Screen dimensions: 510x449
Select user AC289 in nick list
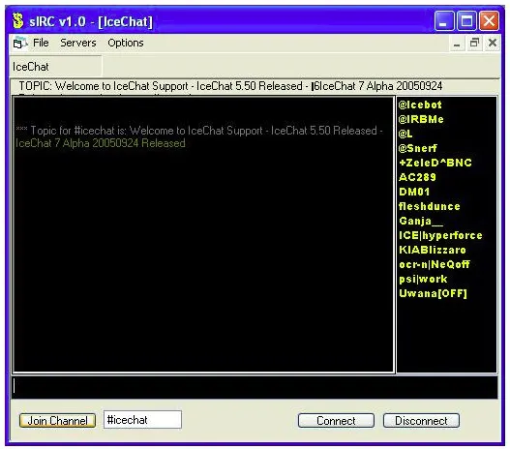[x=417, y=177]
